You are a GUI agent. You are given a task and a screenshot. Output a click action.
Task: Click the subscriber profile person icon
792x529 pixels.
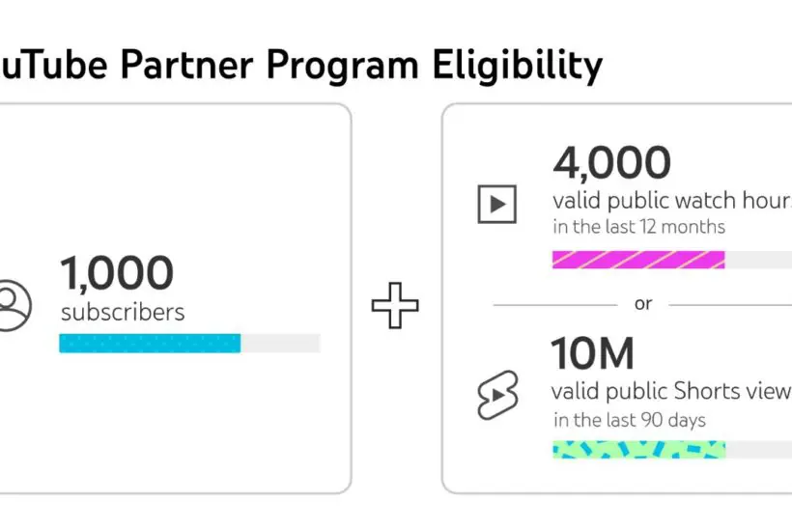(14, 306)
